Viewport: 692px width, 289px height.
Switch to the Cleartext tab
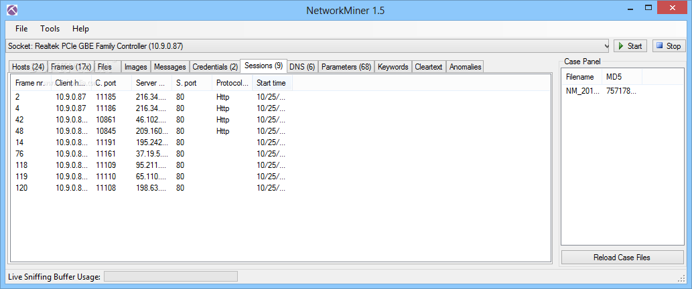[x=429, y=67]
